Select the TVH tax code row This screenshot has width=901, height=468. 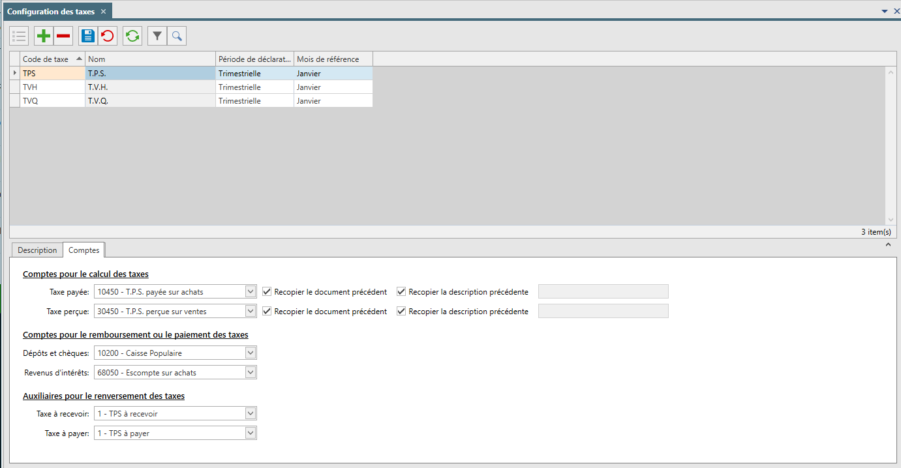(53, 87)
